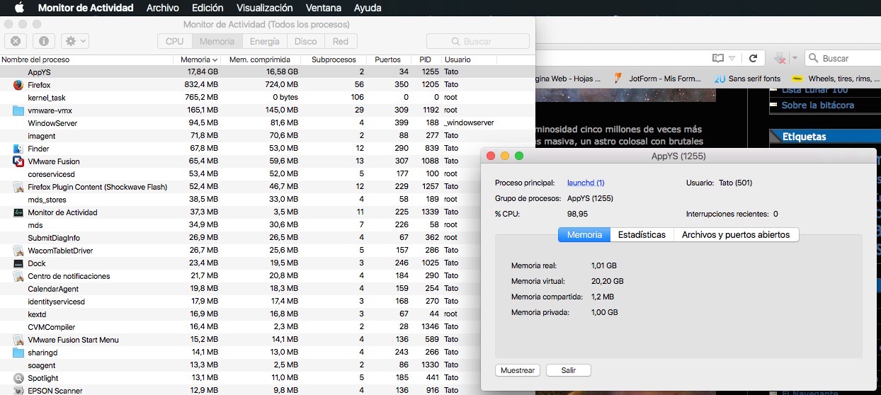Select the mds_stores process
The image size is (881, 395).
tap(267, 200)
